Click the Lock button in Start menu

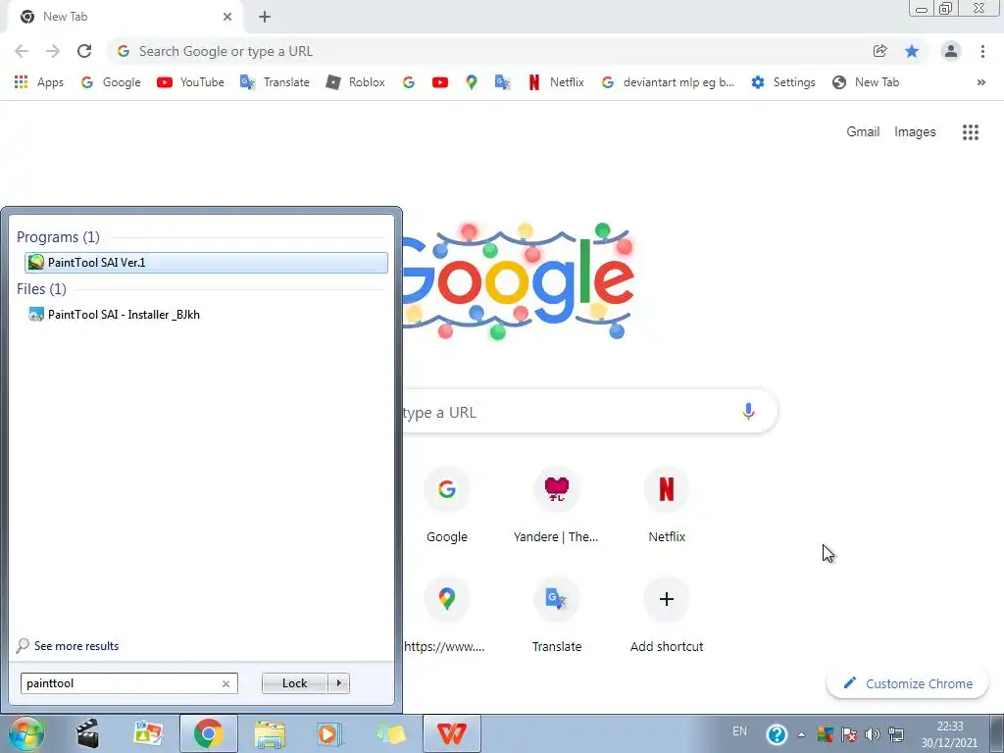coord(294,683)
